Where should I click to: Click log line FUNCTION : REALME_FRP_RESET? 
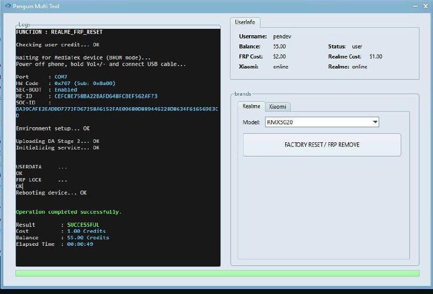point(59,32)
